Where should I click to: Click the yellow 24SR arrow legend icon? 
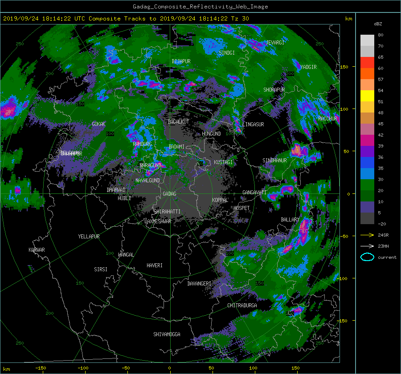pos(367,235)
